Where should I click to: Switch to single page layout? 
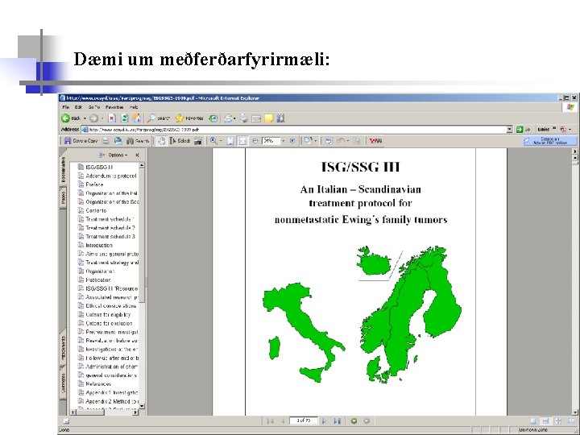533,421
